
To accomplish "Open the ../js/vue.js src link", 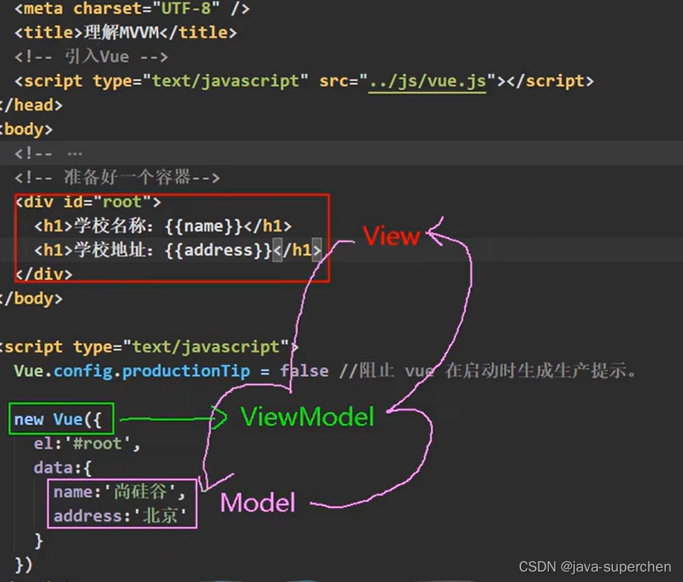I will pyautogui.click(x=427, y=81).
